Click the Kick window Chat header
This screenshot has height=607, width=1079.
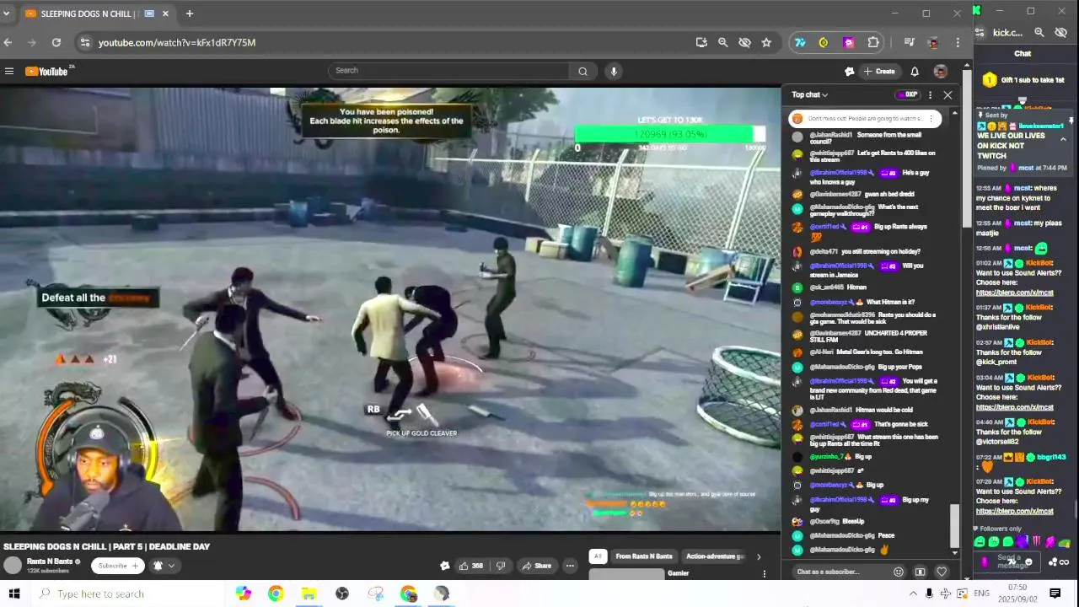pos(1023,54)
